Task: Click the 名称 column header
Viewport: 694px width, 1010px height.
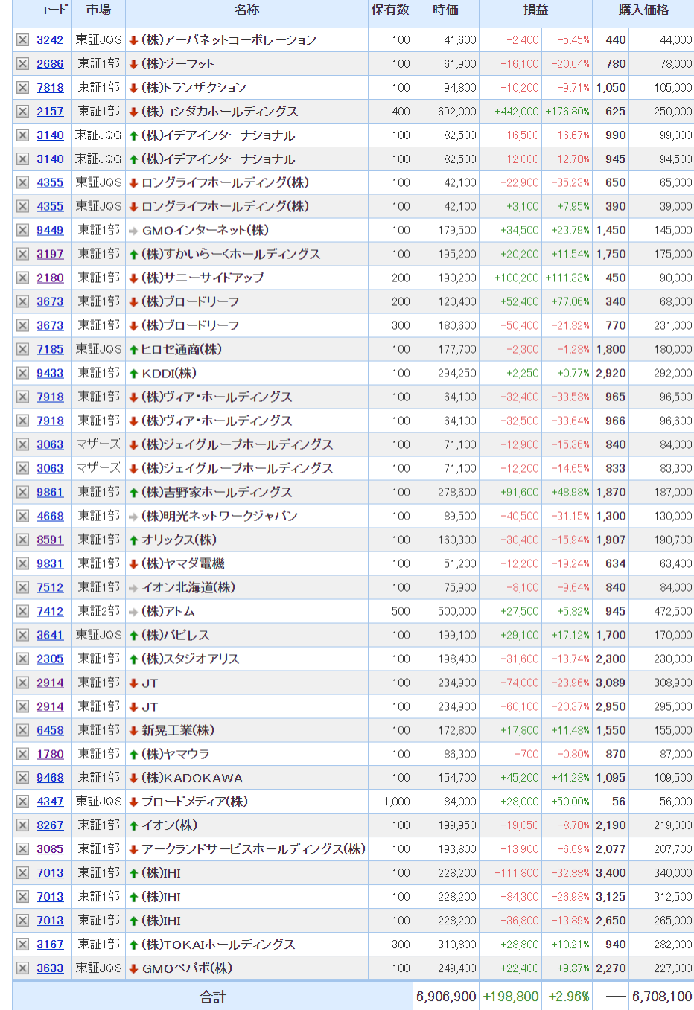Action: pos(246,10)
